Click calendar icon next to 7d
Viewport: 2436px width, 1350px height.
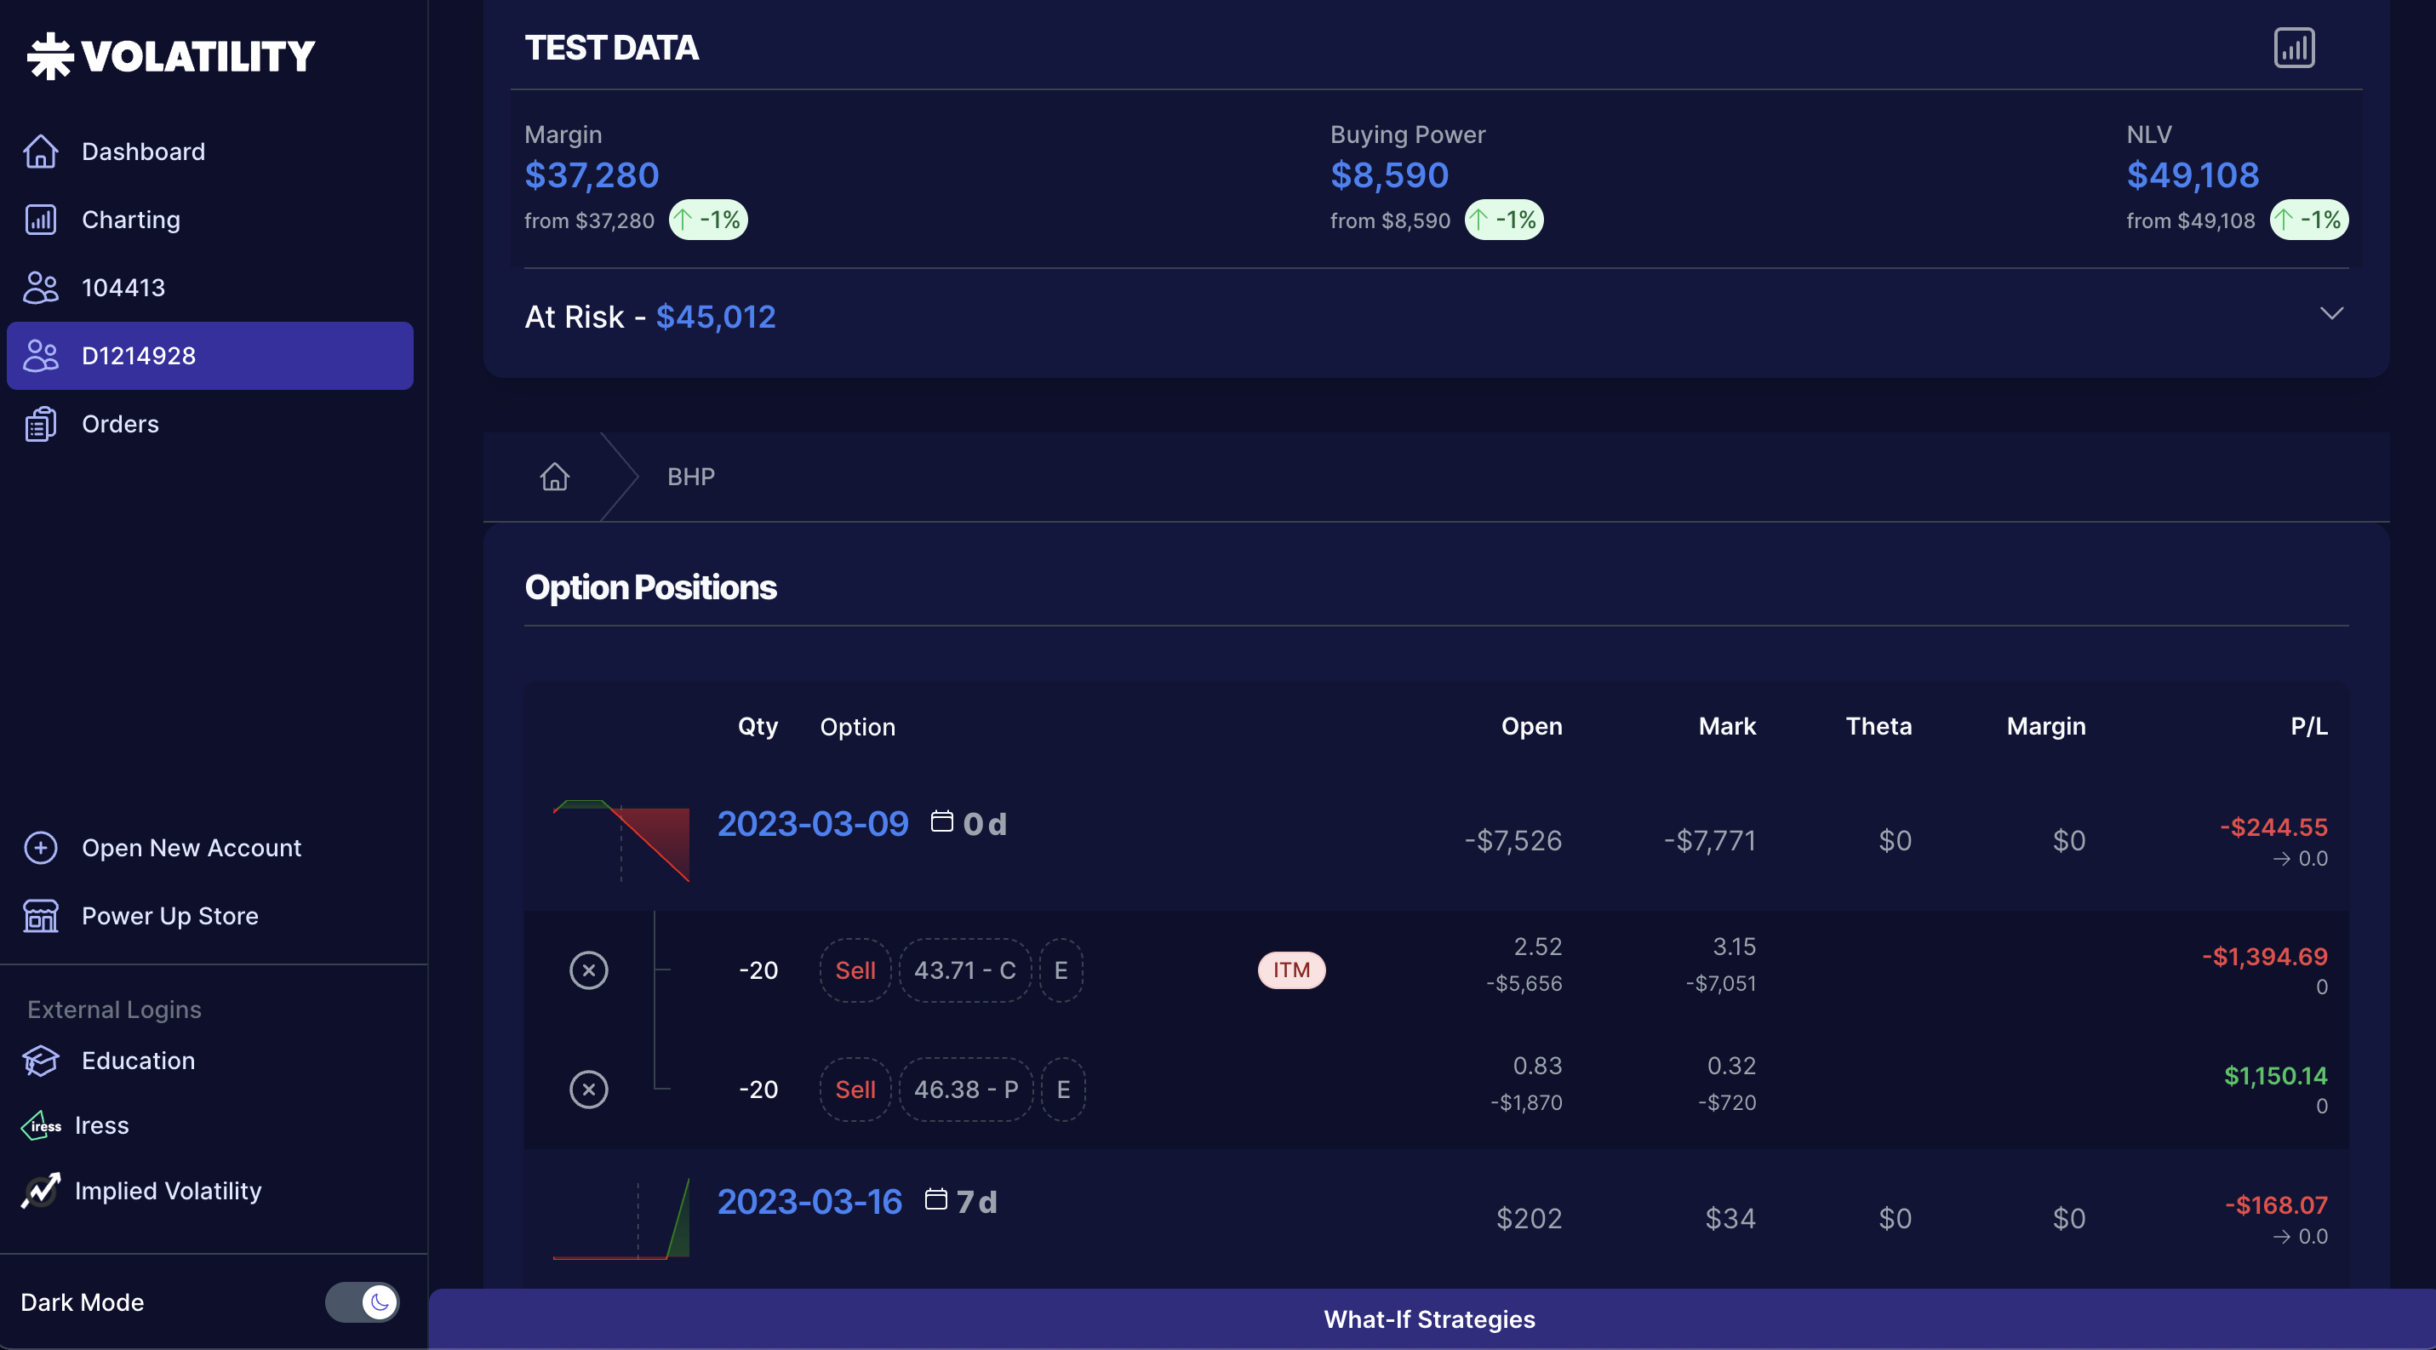(935, 1198)
